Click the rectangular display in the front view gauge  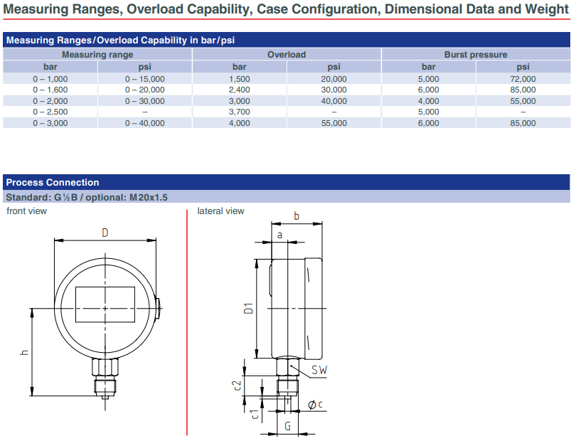point(105,307)
